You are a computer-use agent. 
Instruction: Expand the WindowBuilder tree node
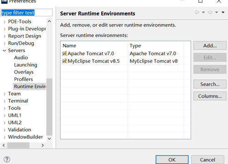point(5,137)
